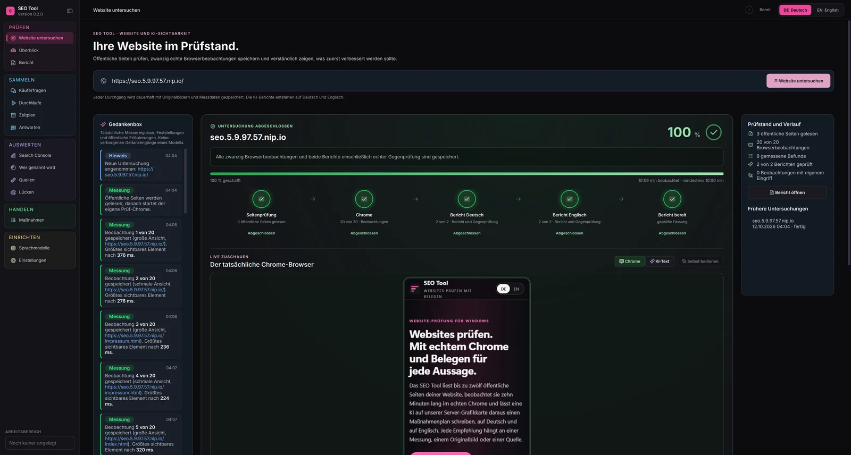Click the Wer genannt wird eye icon
Screen dimensions: 851x455
click(13, 167)
